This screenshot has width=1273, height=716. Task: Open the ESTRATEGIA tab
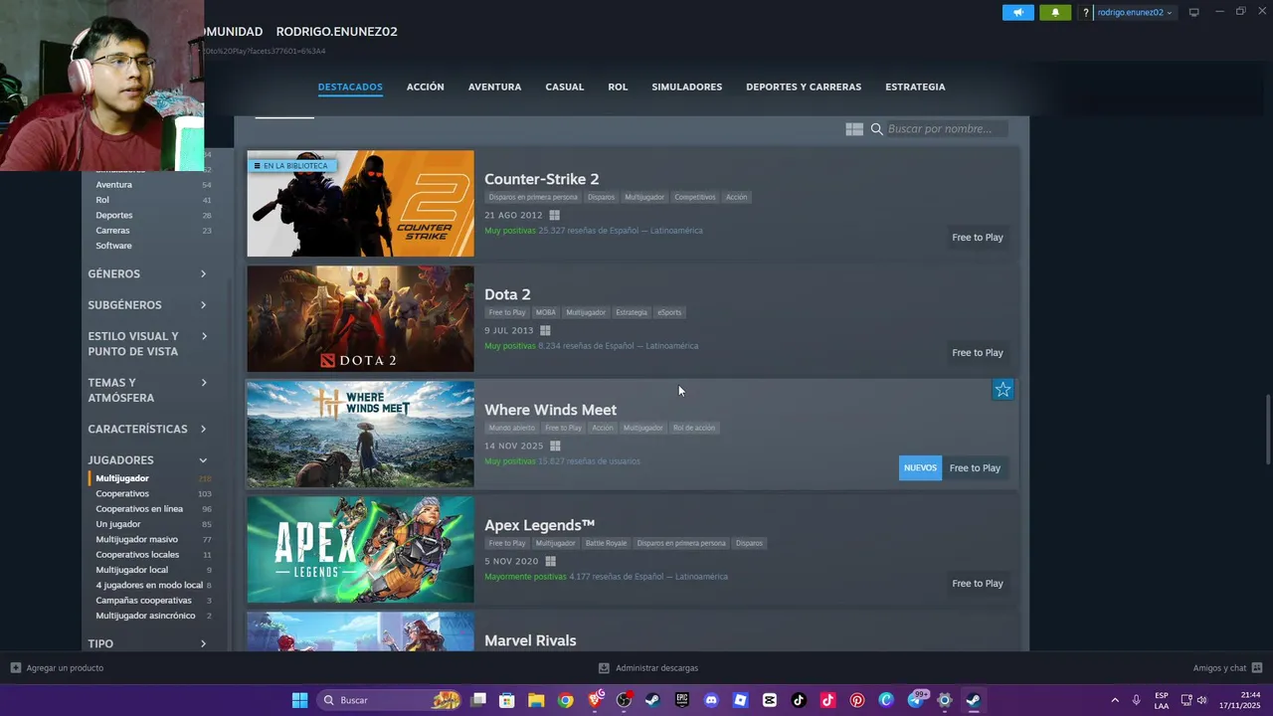(915, 87)
